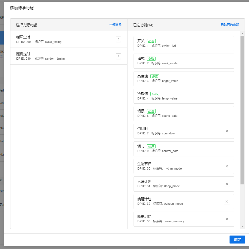
Task: Click the 场景 scene_data function card
Action: (184, 114)
